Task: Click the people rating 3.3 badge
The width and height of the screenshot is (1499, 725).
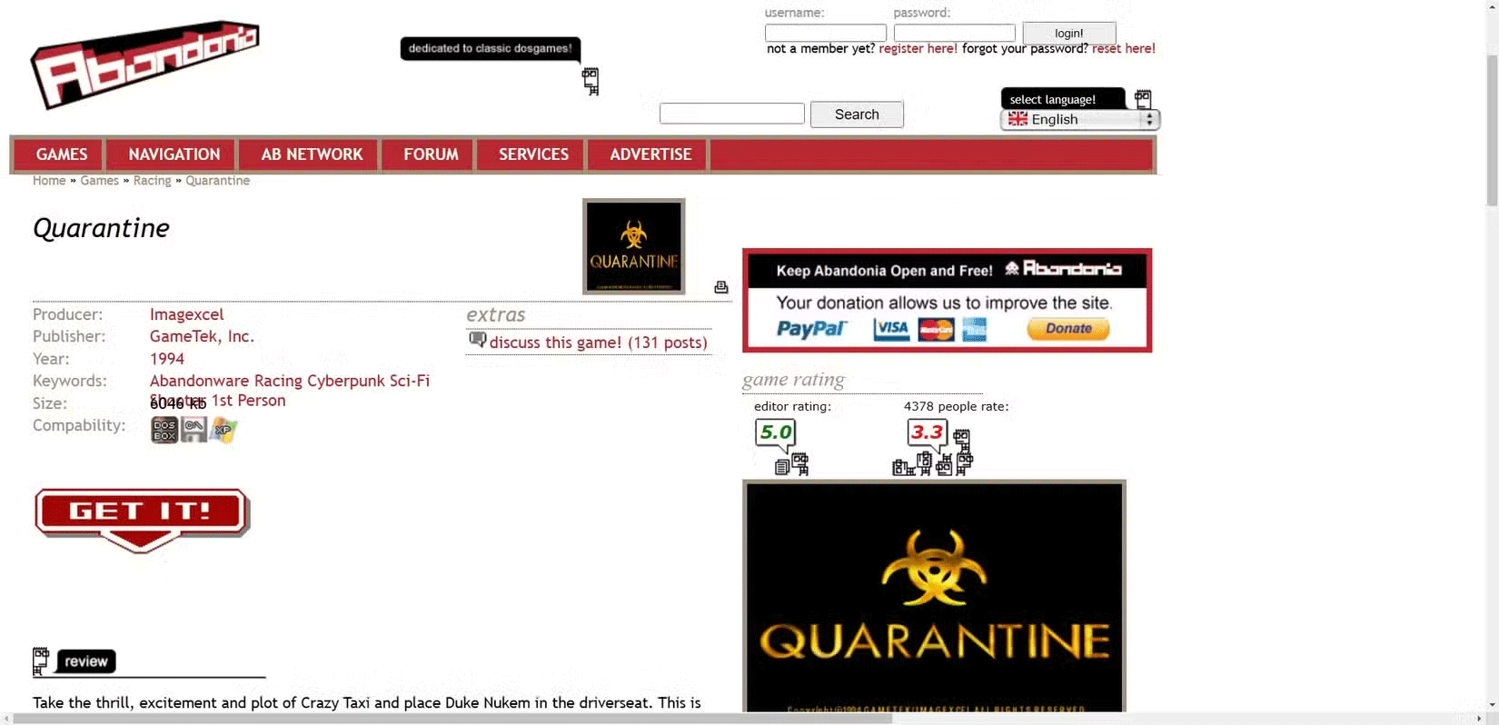Action: [927, 433]
